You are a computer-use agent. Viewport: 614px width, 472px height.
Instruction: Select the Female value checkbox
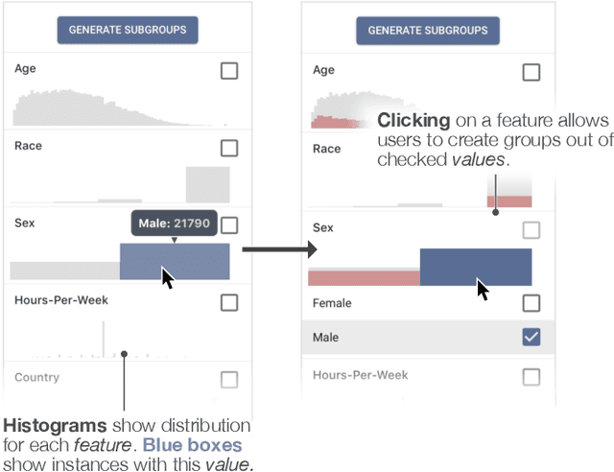point(531,303)
